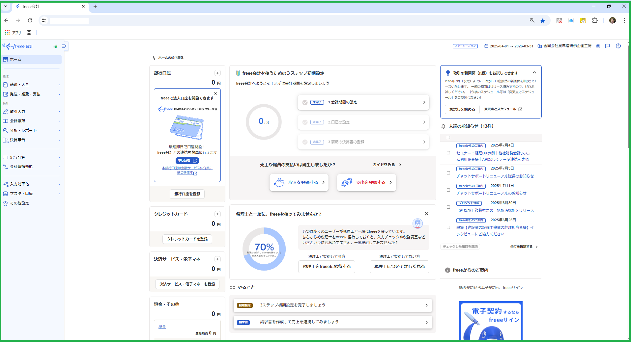Image resolution: width=631 pixels, height=342 pixels.
Task: Check the 2025年7月4日 セミナー notification checkbox
Action: pyautogui.click(x=448, y=153)
